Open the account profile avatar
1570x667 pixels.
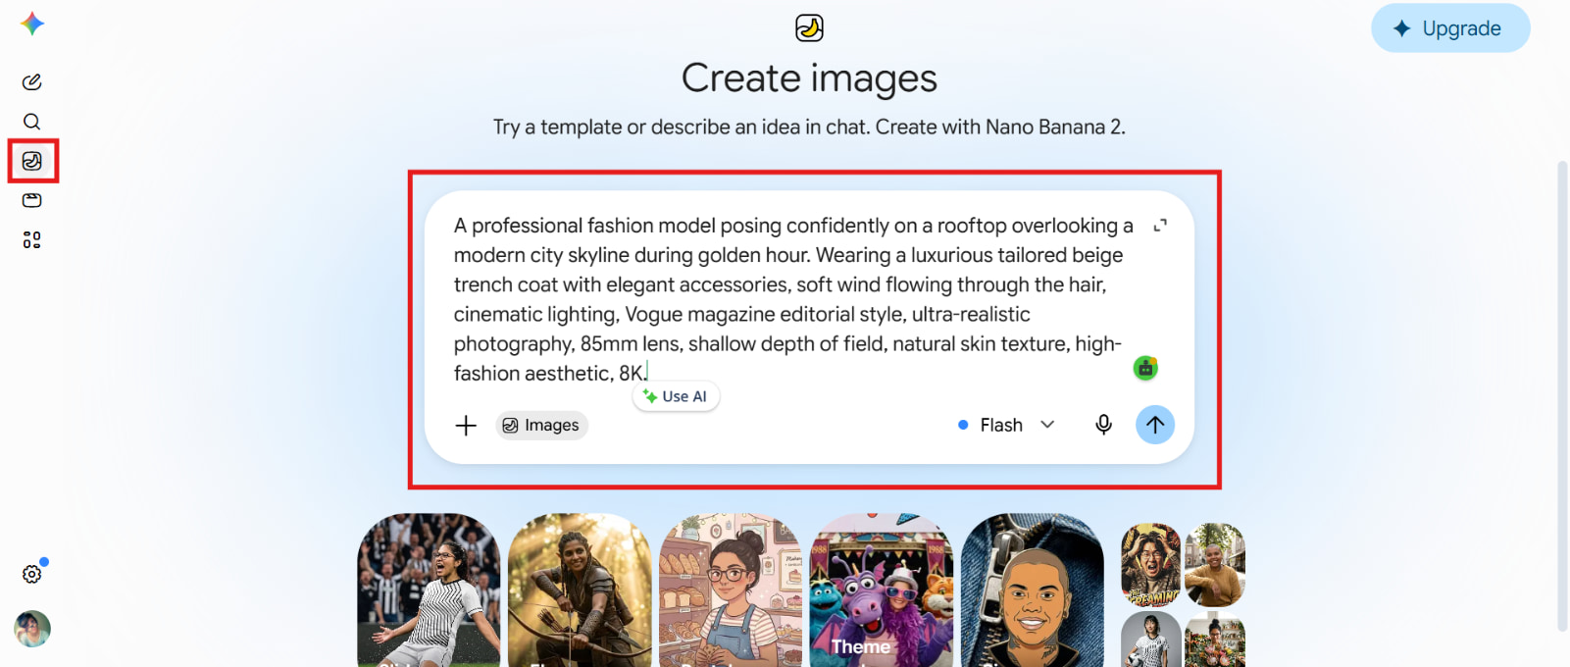[32, 629]
